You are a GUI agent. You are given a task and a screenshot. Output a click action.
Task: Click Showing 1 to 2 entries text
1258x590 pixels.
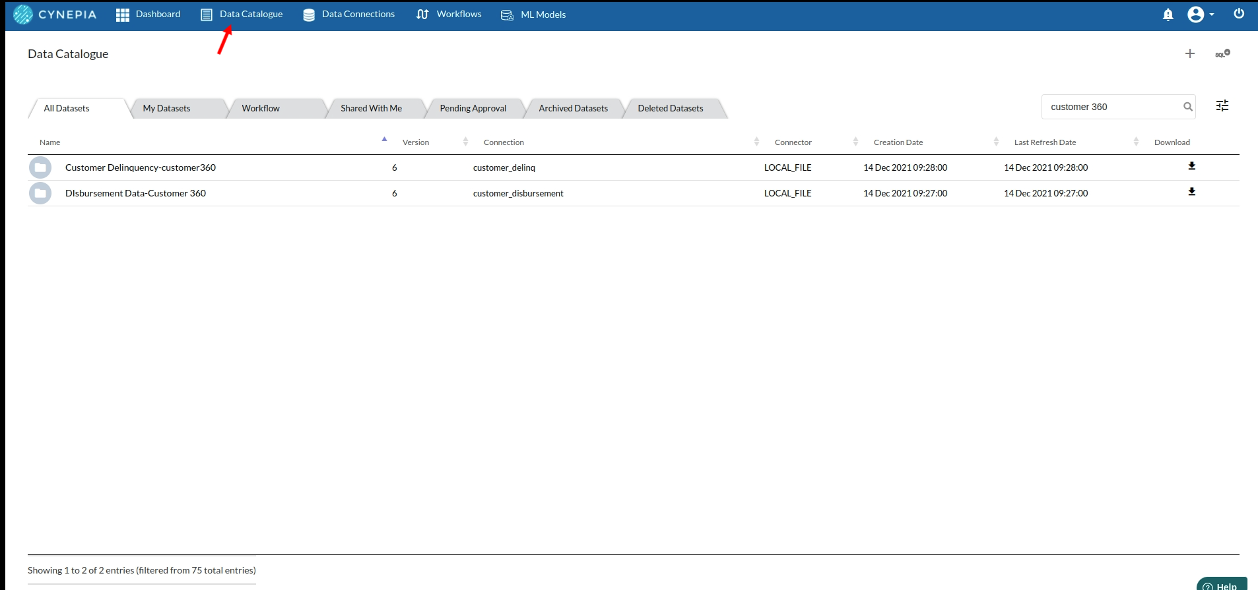pos(142,570)
